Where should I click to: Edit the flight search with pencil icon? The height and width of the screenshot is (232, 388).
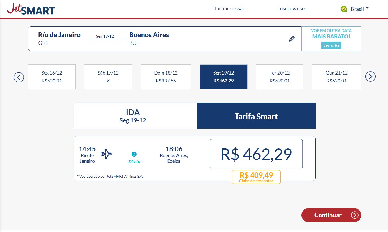[292, 39]
